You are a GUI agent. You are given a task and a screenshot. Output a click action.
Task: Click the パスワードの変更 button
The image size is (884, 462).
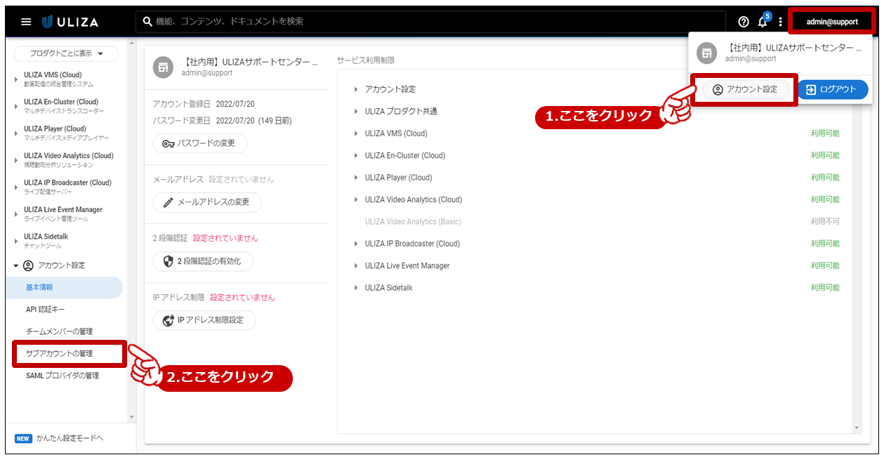click(199, 143)
